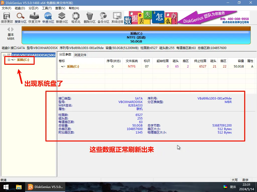Screen dimensions: 257x192
Task: Open the Windows Start menu
Action: click(6, 187)
